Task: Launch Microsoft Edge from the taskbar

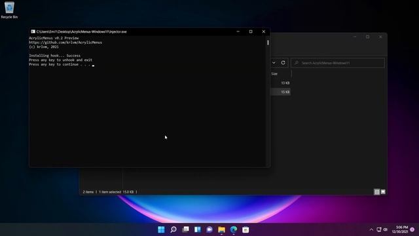Action: [234, 229]
